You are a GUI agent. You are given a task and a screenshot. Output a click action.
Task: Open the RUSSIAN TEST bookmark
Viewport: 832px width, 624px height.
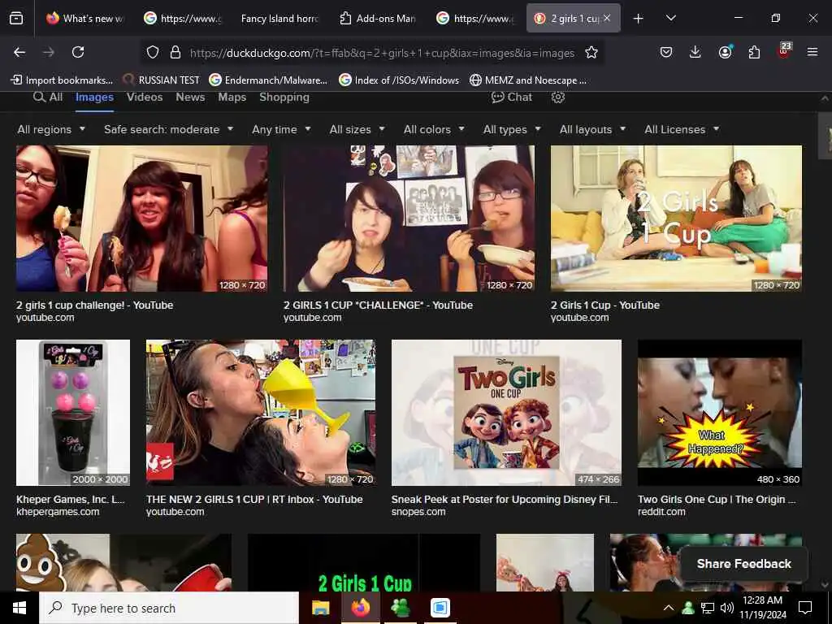coord(162,80)
